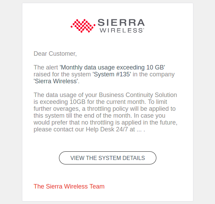Click the 'System #135' system name

(112, 74)
